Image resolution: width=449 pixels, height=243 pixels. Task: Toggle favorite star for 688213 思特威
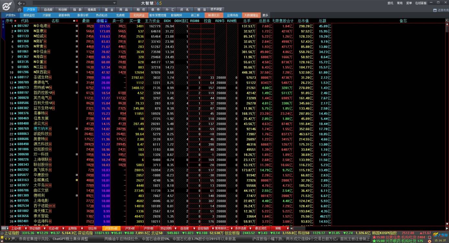pos(15,87)
